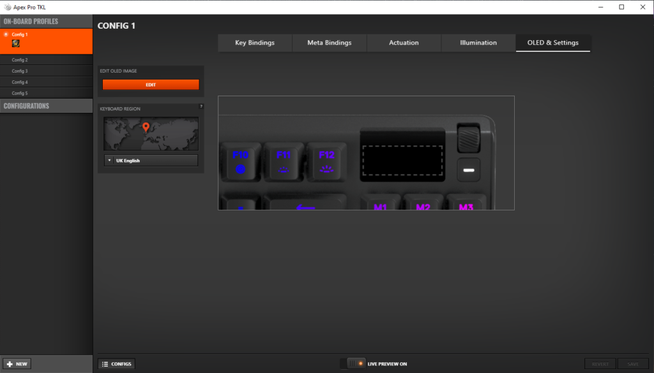Viewport: 654px width, 373px height.
Task: Click the SteelSeries logo in title bar
Action: click(8, 7)
